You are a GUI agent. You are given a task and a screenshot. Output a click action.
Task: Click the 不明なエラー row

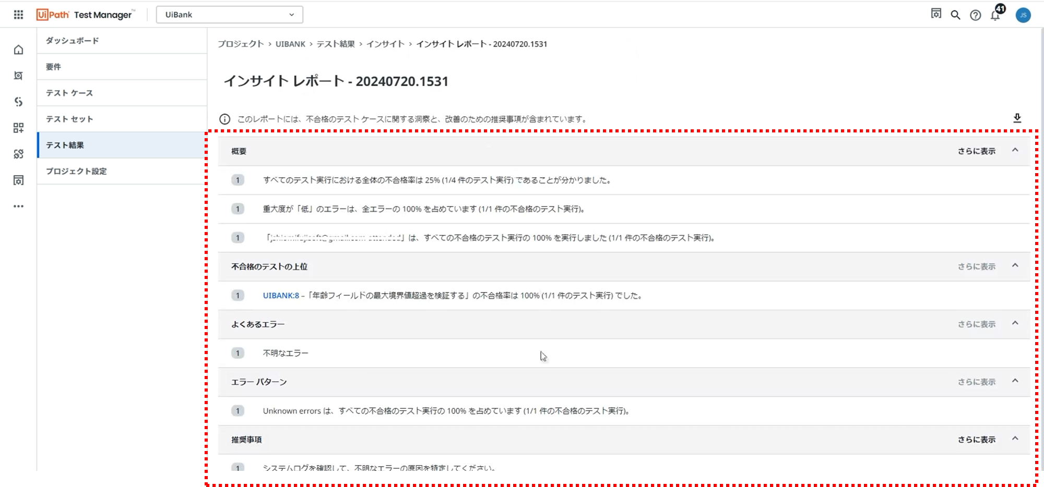(624, 354)
